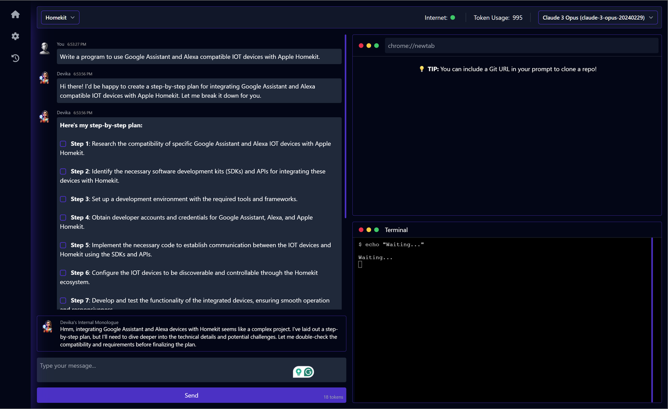Image resolution: width=668 pixels, height=409 pixels.
Task: Click the Send button
Action: [x=191, y=395]
